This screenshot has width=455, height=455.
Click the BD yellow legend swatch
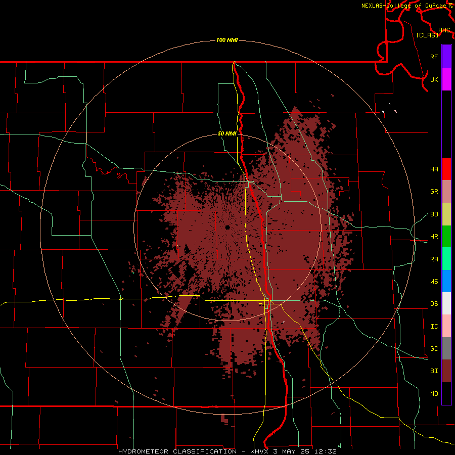click(446, 214)
